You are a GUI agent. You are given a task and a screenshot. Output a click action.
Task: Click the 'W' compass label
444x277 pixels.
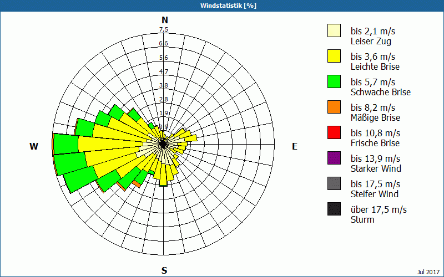point(34,146)
